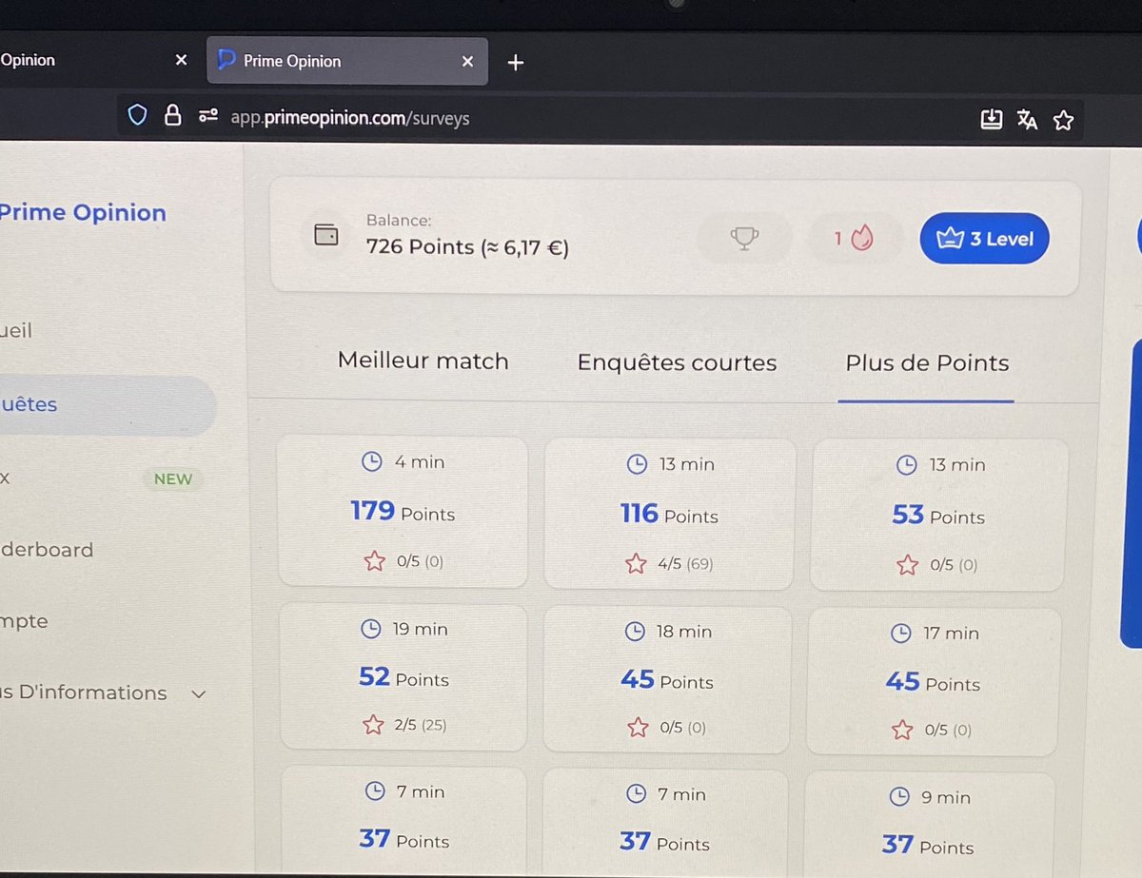
Task: Click the shield tracking protection icon
Action: [138, 115]
